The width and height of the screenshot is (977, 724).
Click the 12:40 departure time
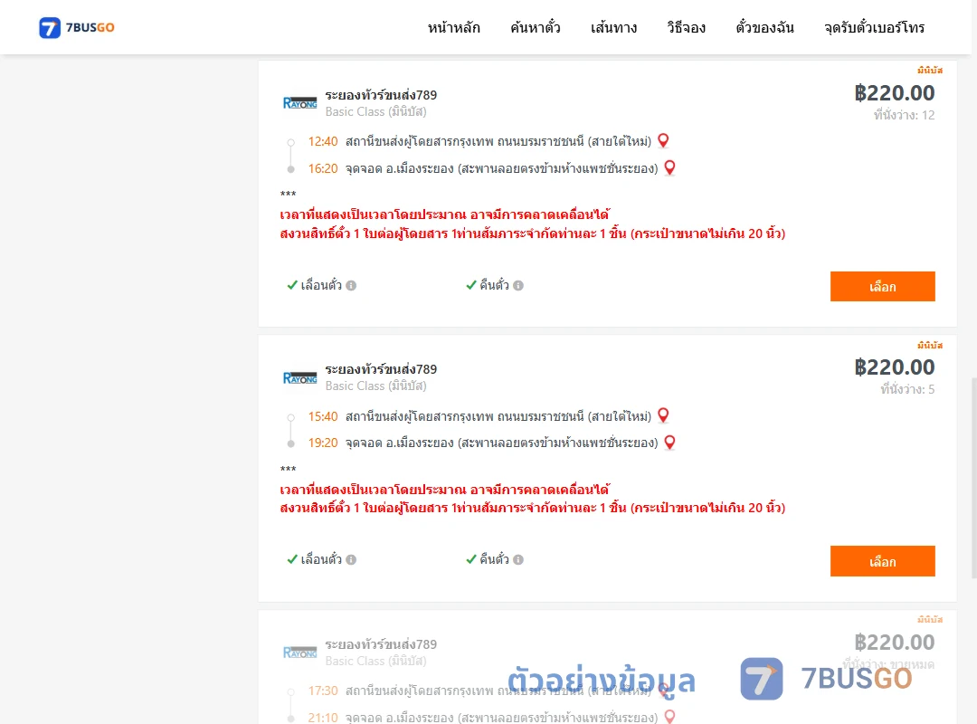point(323,141)
